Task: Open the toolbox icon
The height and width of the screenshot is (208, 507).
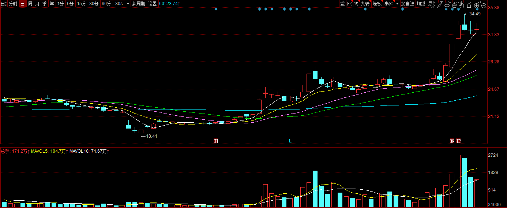Action: (454, 5)
